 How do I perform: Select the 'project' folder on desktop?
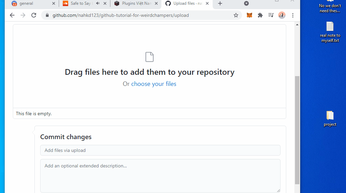pos(330,119)
